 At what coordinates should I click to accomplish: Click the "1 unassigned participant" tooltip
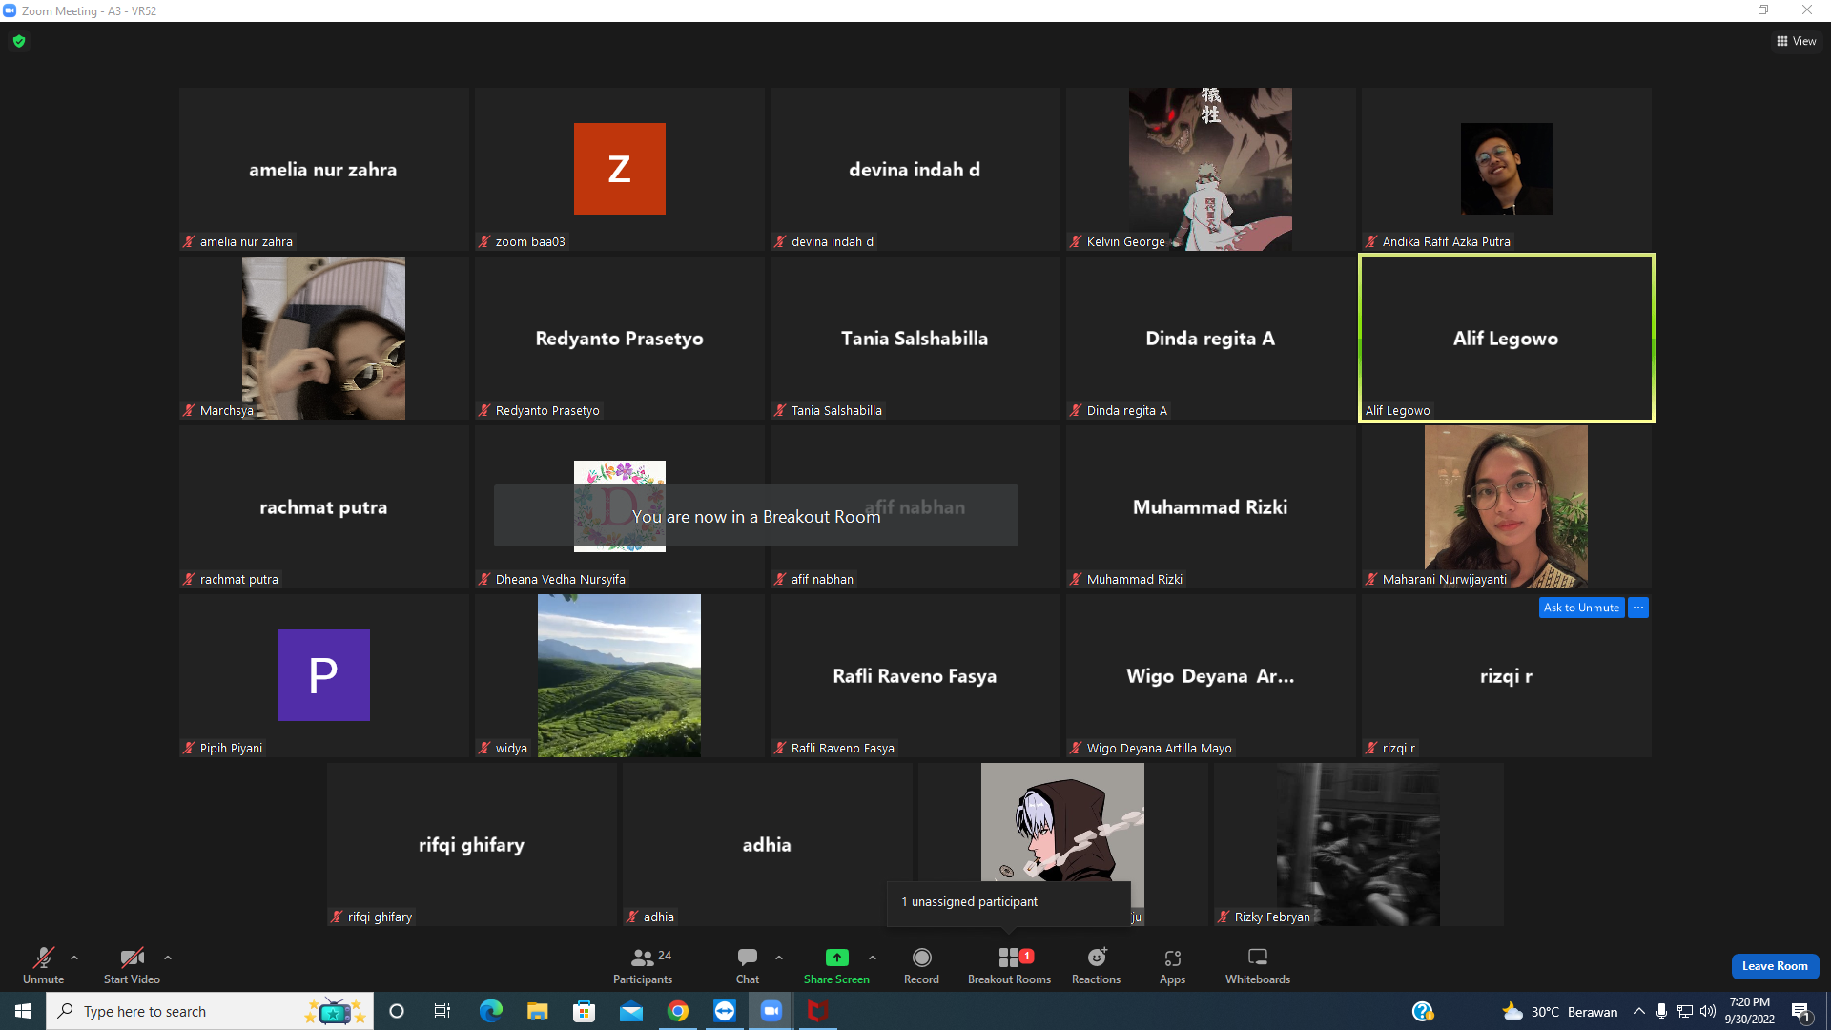[x=1009, y=902]
